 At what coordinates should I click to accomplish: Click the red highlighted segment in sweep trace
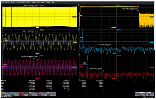[12, 17]
